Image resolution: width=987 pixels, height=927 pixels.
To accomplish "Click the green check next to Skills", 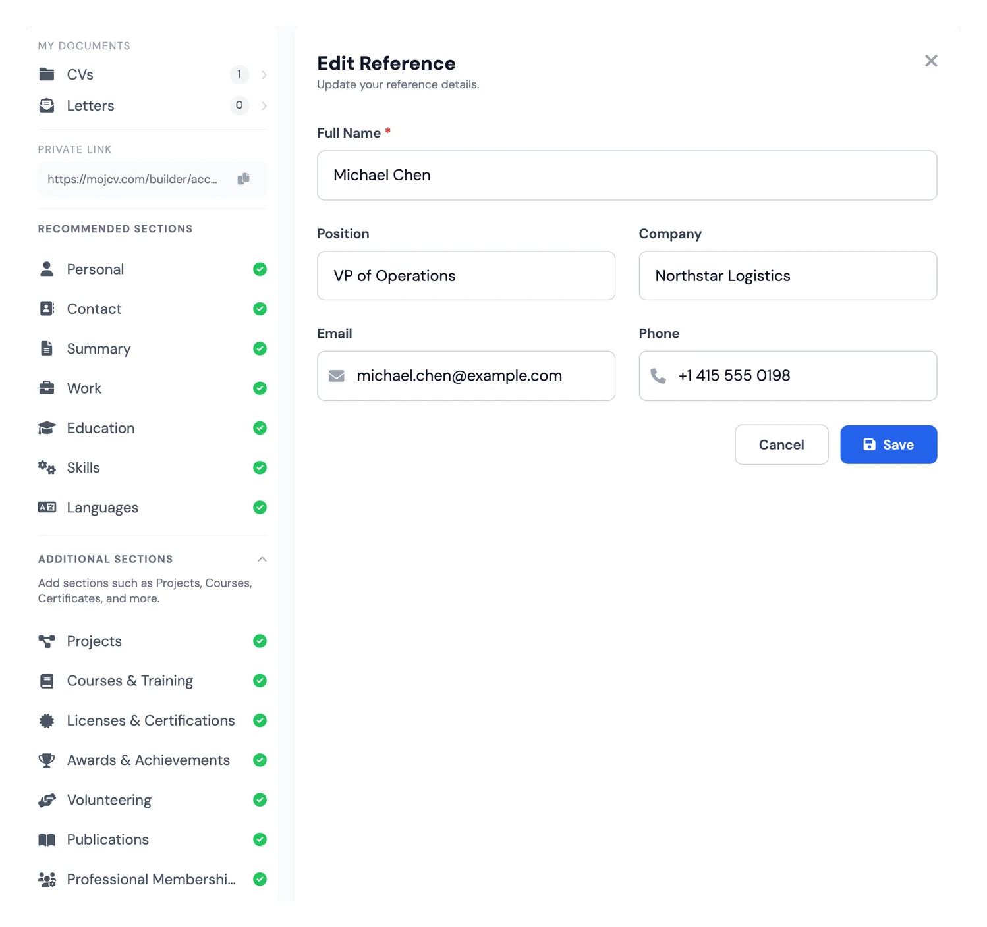I will tap(260, 467).
